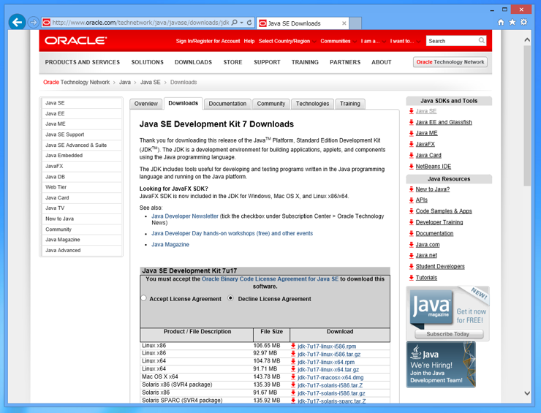
Task: Open the Solutions menu
Action: click(x=148, y=62)
